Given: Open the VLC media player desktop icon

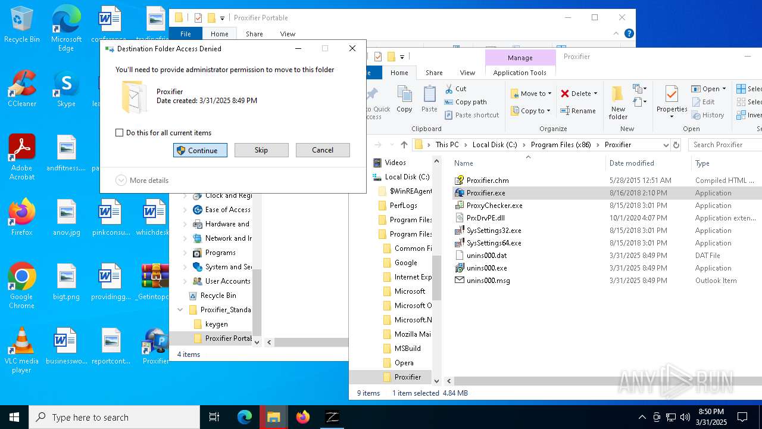Looking at the screenshot, I should (21, 350).
